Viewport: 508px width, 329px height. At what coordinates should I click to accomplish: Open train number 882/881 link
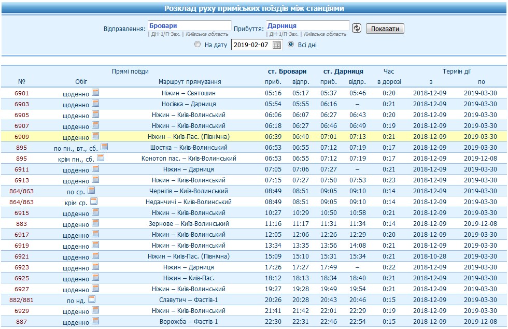pyautogui.click(x=21, y=300)
